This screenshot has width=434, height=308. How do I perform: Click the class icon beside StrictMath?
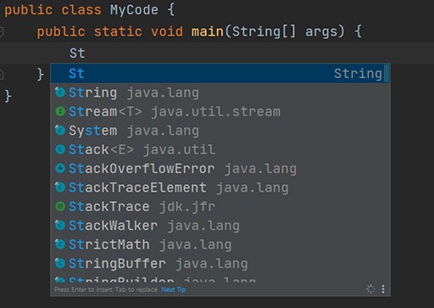(x=60, y=244)
